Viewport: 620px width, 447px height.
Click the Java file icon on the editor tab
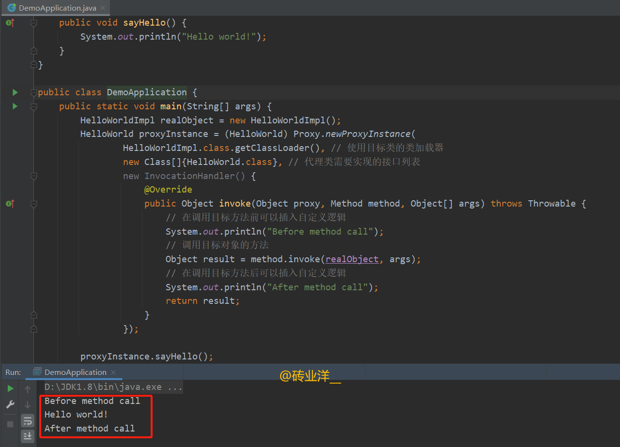[12, 8]
